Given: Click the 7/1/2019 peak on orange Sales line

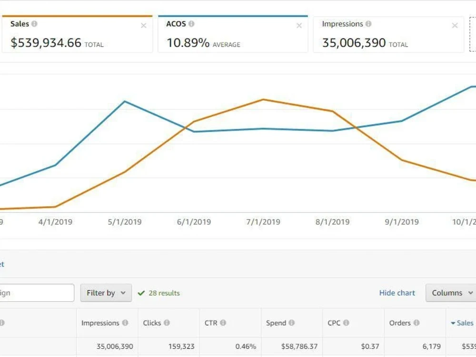Looking at the screenshot, I should (263, 99).
